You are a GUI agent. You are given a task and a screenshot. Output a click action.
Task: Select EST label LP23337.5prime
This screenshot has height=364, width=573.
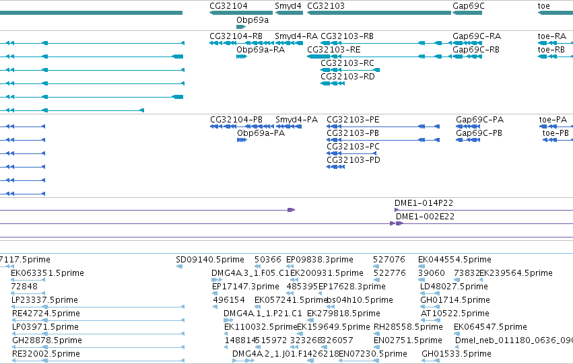44,300
